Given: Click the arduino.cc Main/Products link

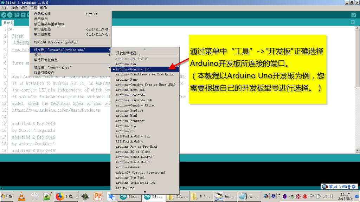Looking at the screenshot, I should [56, 110].
